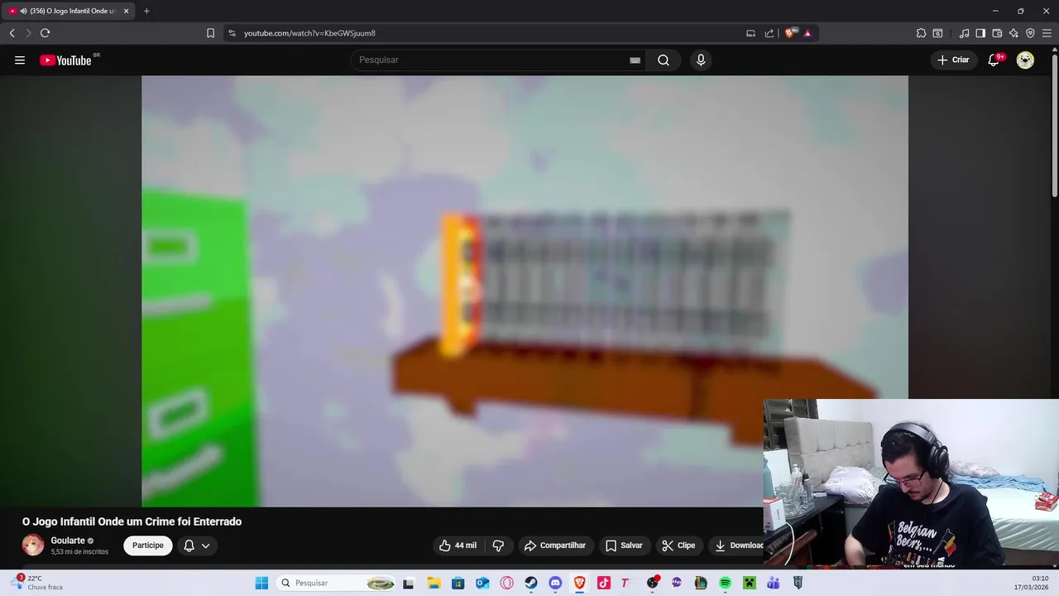Open Microsoft Teams from the taskbar

coord(774,583)
